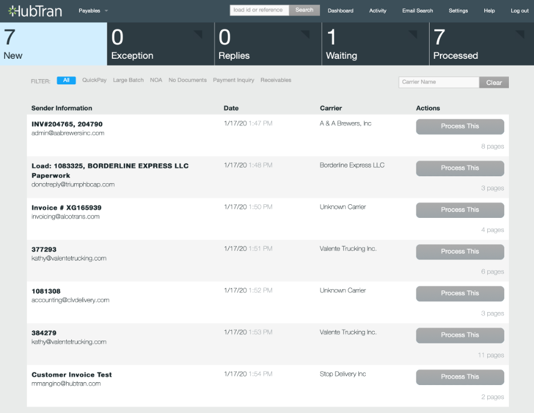Click the Carrier column header
Viewport: 534px width, 413px height.
click(331, 108)
